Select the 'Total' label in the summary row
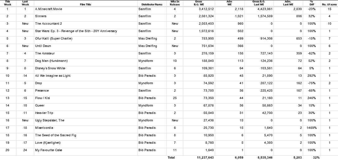Viewport: 338px width, 160px height. point(171,158)
